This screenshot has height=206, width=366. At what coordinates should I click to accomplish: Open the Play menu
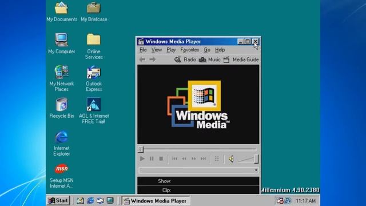coord(171,50)
